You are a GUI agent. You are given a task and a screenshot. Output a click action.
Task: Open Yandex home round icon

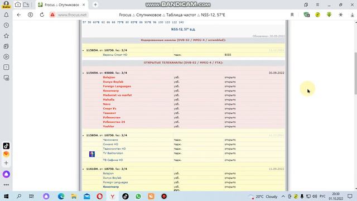(30, 15)
